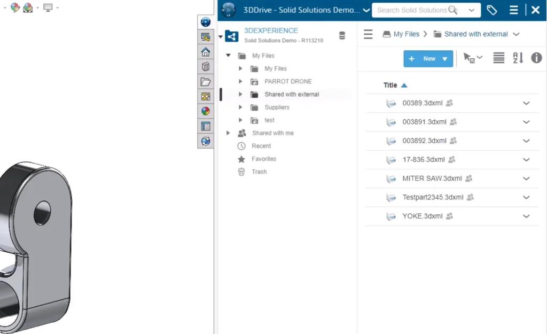The image size is (547, 334).
Task: Click the database storage icon beside 3DEXPERIENCE
Action: coord(342,36)
